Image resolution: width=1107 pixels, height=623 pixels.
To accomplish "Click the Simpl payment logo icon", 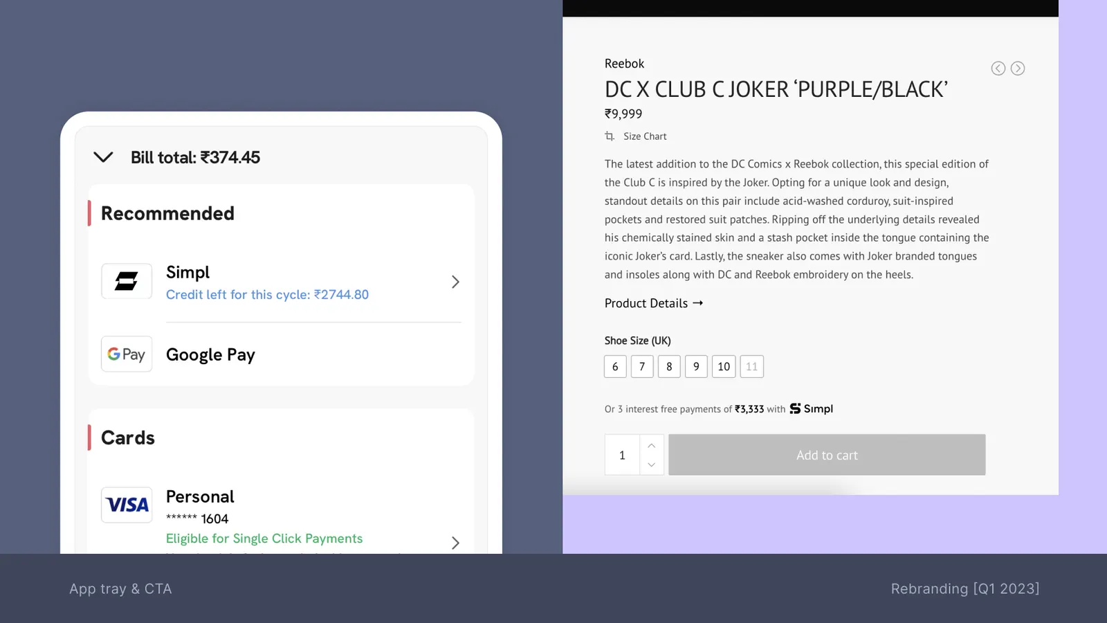I will [x=127, y=281].
